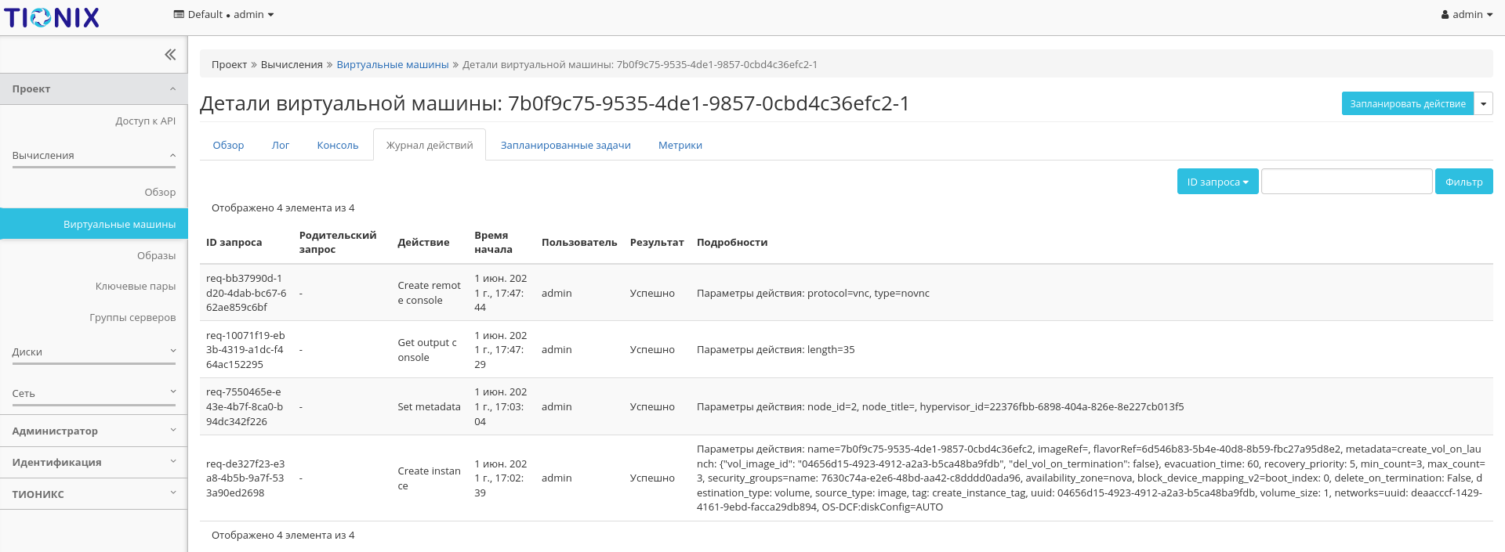Open the ID запроса filter dropdown
Viewport: 1505px width, 552px height.
[1217, 182]
